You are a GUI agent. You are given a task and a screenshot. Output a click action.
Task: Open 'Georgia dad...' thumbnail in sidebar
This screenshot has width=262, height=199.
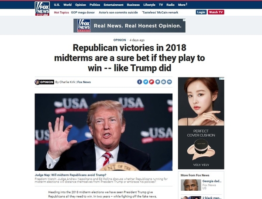[191, 185]
